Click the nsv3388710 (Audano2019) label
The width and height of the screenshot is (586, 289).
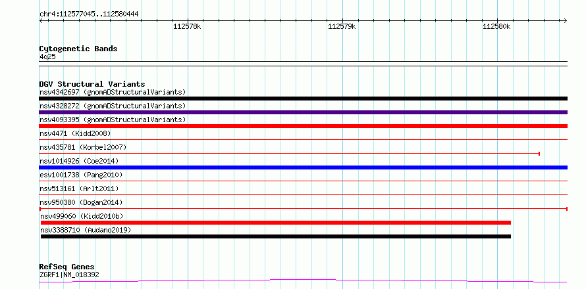click(x=86, y=230)
